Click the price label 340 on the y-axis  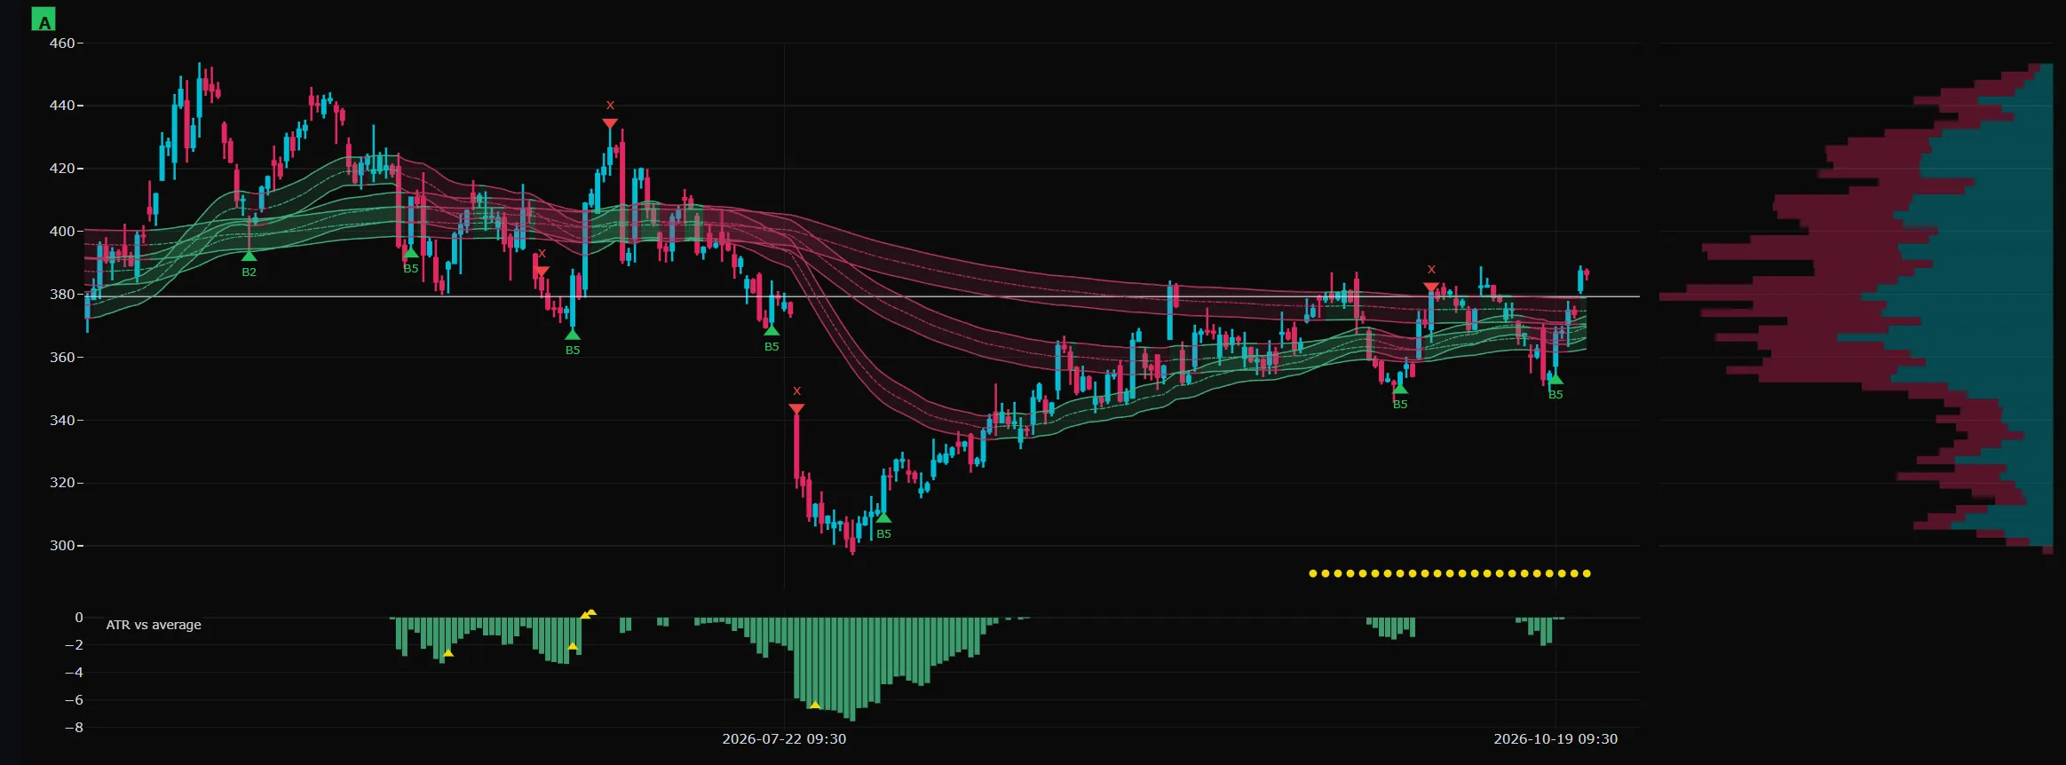pos(62,420)
